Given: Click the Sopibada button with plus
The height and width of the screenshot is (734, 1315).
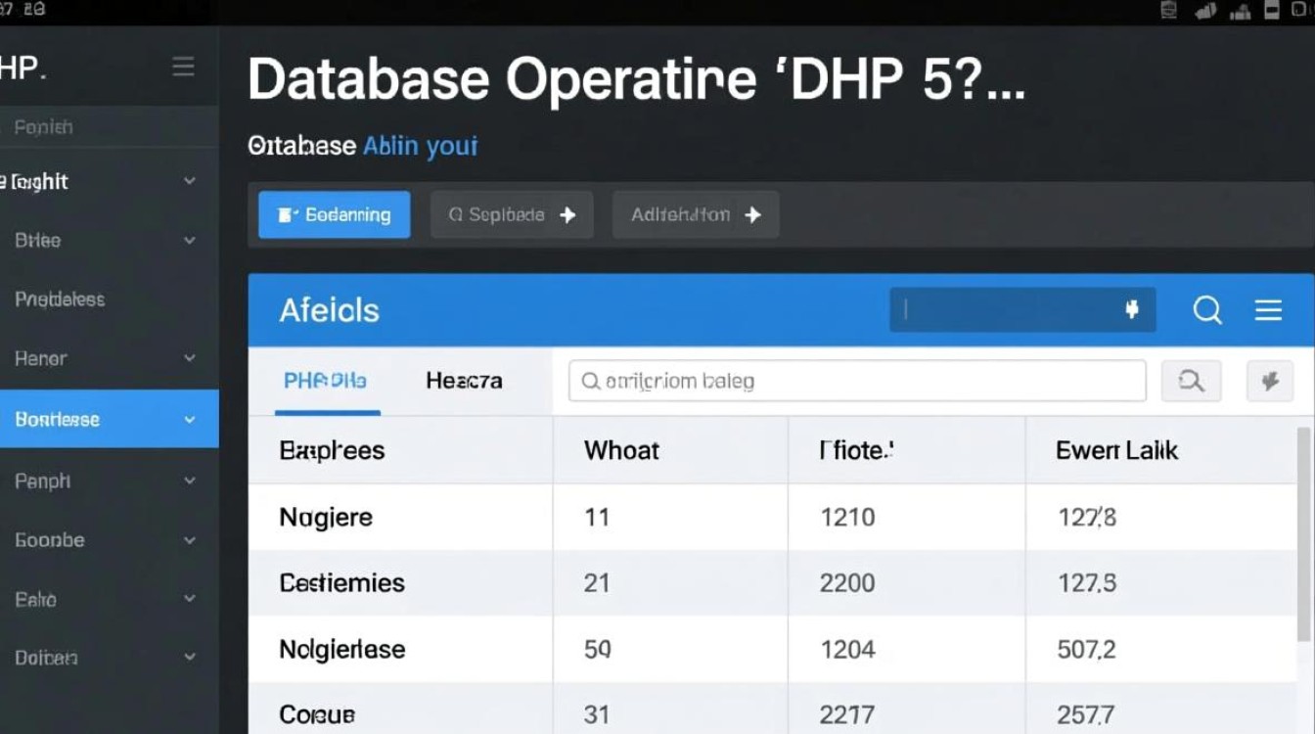Looking at the screenshot, I should click(512, 214).
